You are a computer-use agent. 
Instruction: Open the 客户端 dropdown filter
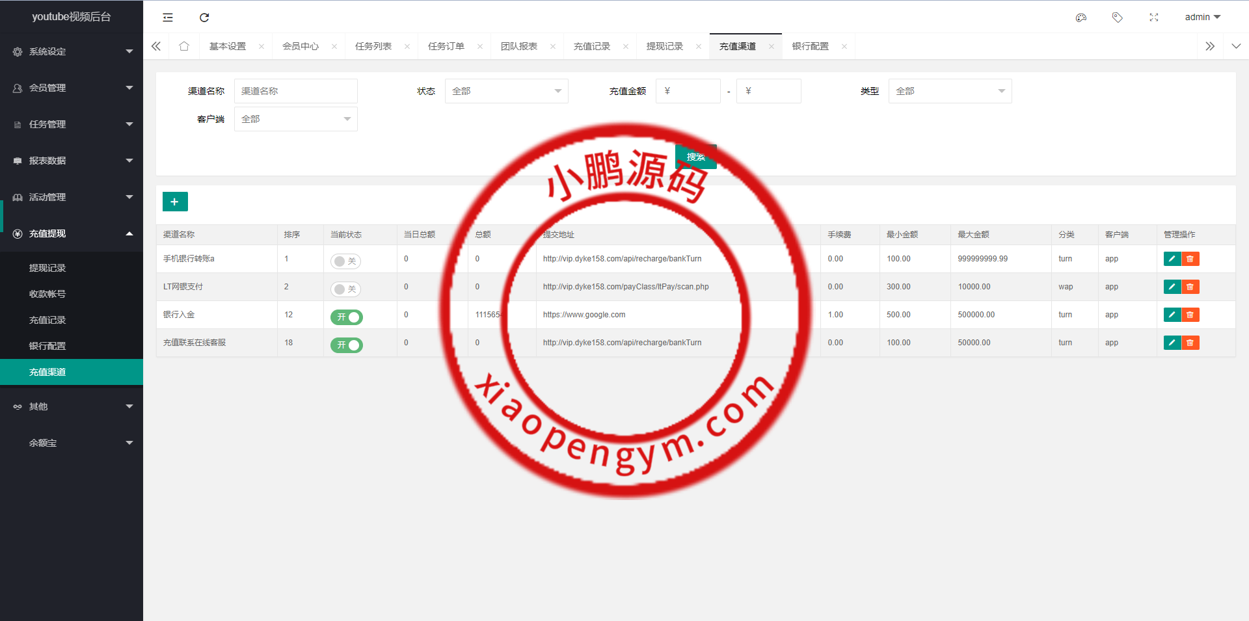coord(296,119)
